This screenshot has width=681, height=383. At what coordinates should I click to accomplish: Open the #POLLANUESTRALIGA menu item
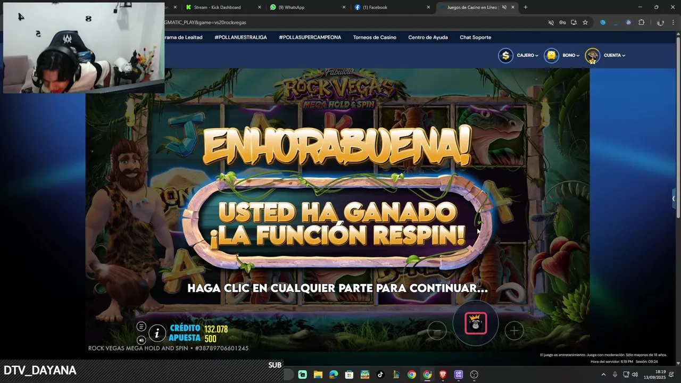tap(240, 37)
